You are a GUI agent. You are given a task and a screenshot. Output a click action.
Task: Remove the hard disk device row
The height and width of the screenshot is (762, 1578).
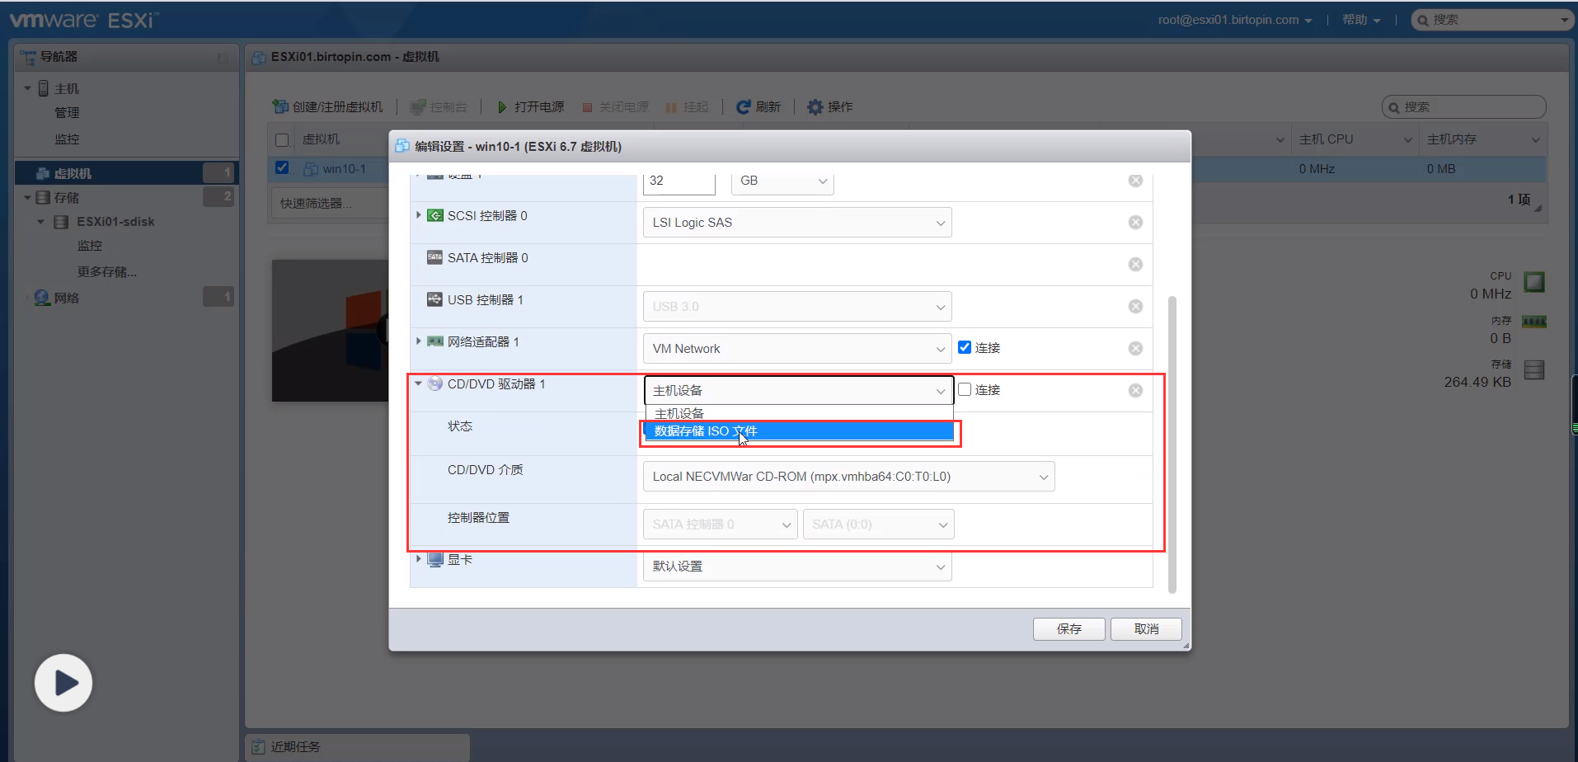coord(1135,181)
